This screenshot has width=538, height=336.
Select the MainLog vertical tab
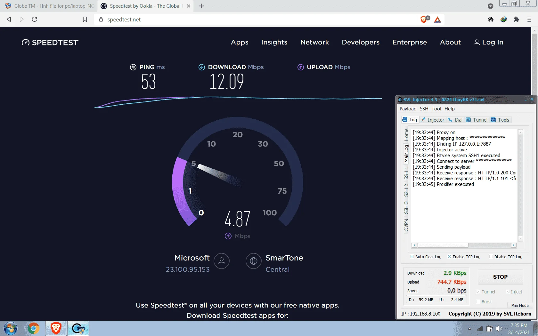(406, 154)
